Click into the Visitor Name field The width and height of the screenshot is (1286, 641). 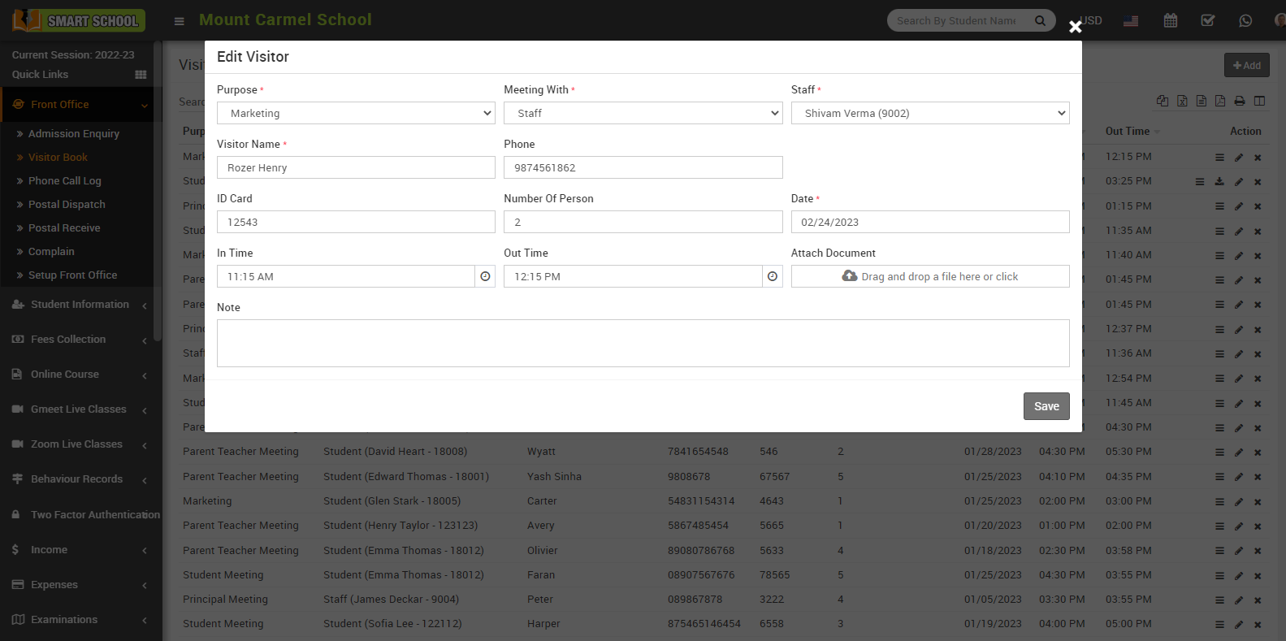pos(356,167)
